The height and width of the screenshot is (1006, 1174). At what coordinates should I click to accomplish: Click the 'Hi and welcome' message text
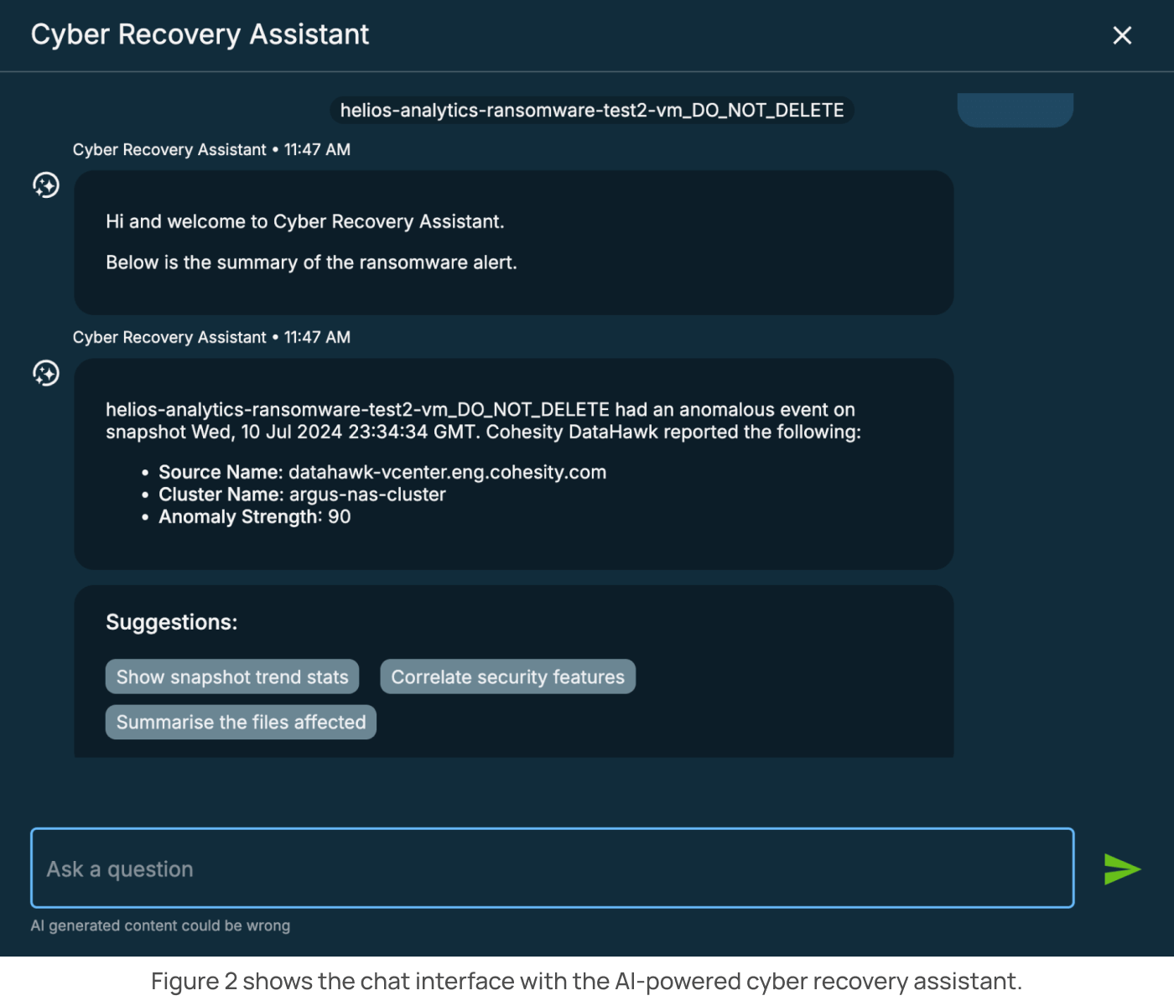click(x=304, y=222)
